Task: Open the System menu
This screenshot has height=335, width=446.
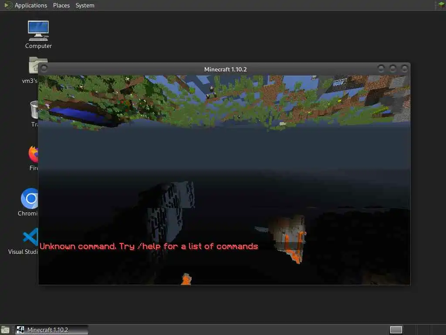Action: pyautogui.click(x=85, y=5)
